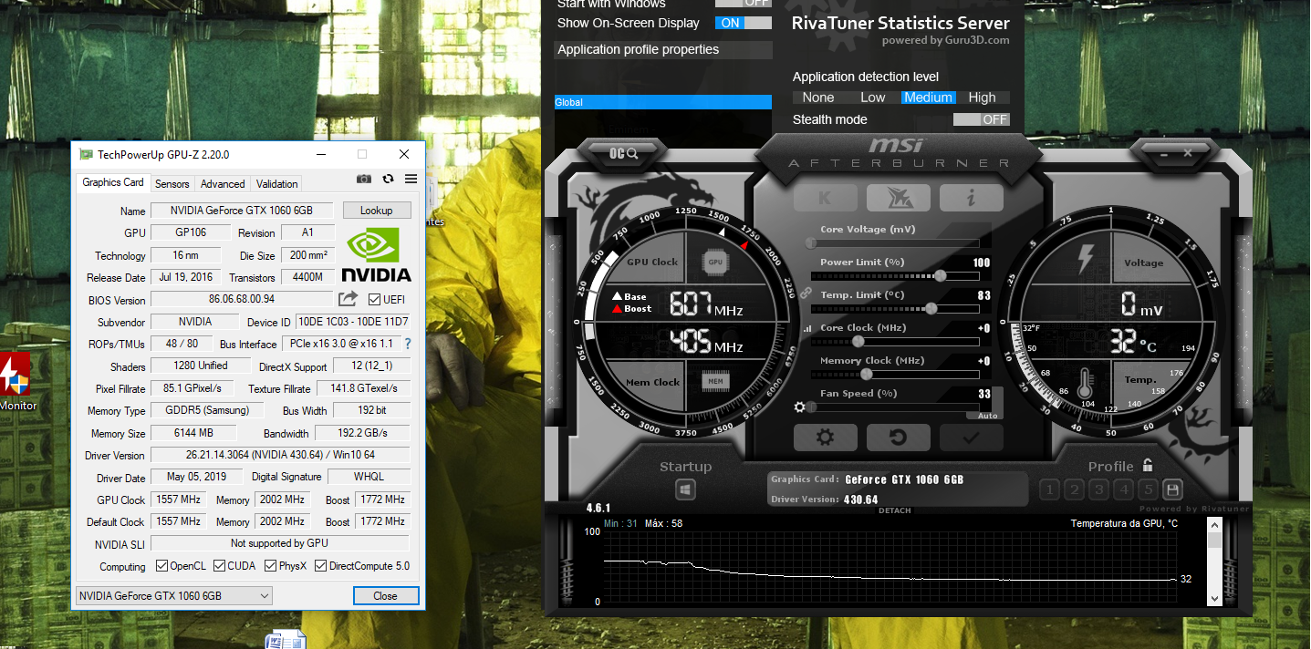The width and height of the screenshot is (1311, 649).
Task: Toggle Stealth mode switch in RivaTuner
Action: pyautogui.click(x=982, y=119)
